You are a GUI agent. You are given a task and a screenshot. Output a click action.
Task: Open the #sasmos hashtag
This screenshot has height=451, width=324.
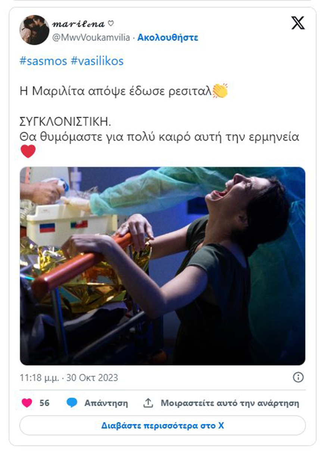click(43, 61)
